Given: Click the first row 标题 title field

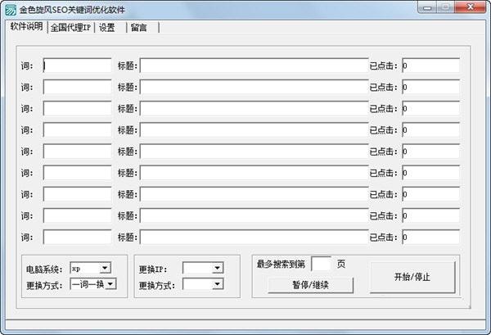Looking at the screenshot, I should [x=254, y=66].
